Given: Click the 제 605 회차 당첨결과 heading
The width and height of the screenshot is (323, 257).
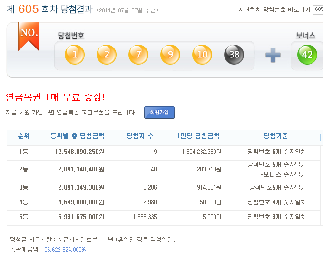Looking at the screenshot, I should tap(49, 9).
